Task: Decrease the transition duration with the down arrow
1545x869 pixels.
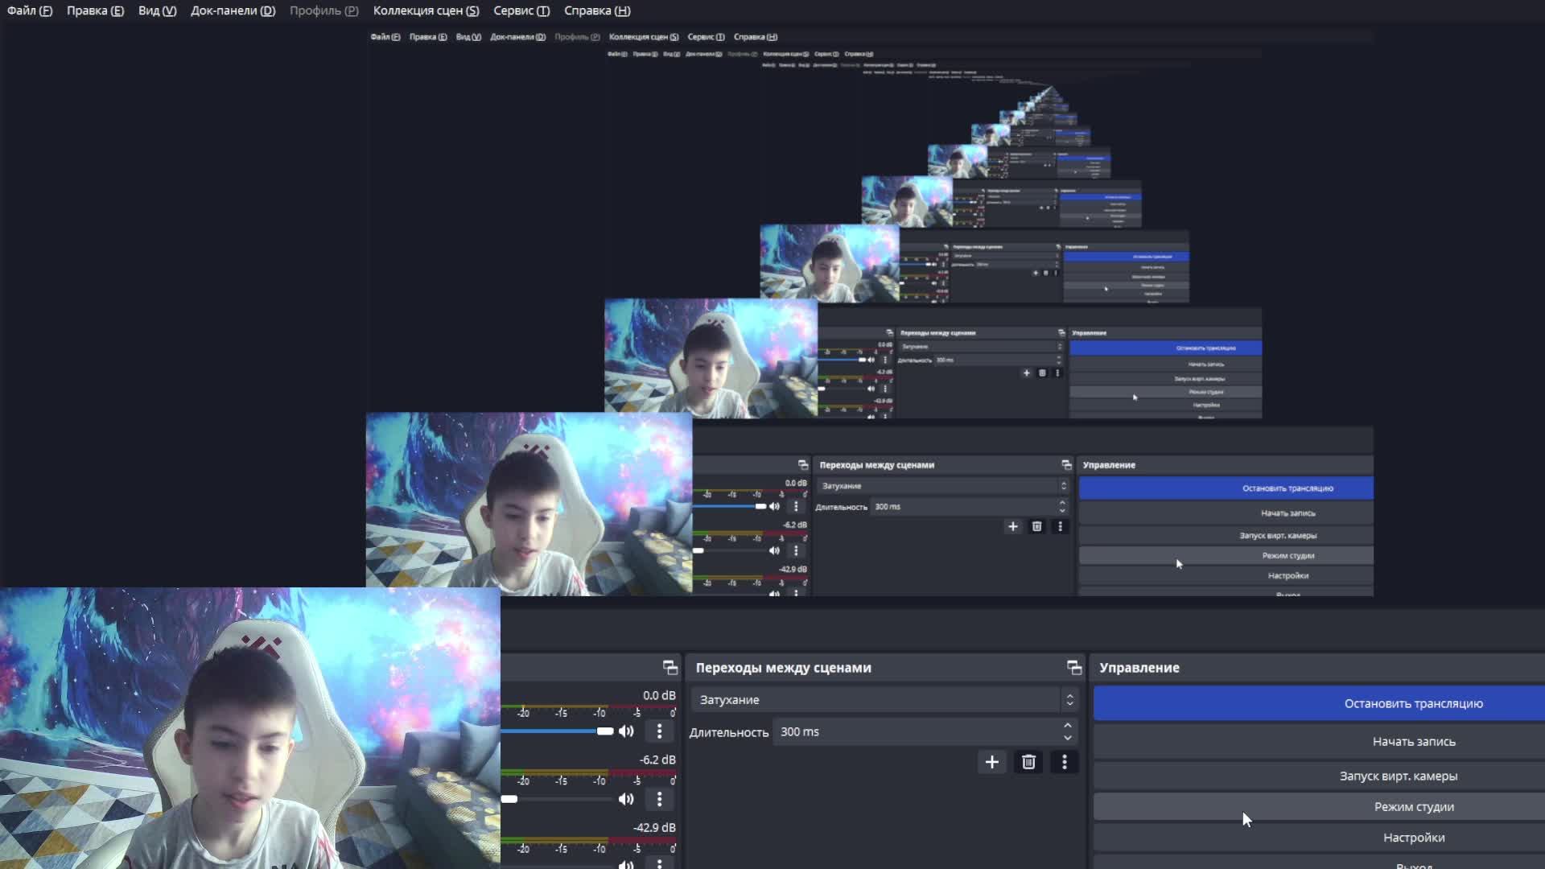Action: pos(1068,738)
